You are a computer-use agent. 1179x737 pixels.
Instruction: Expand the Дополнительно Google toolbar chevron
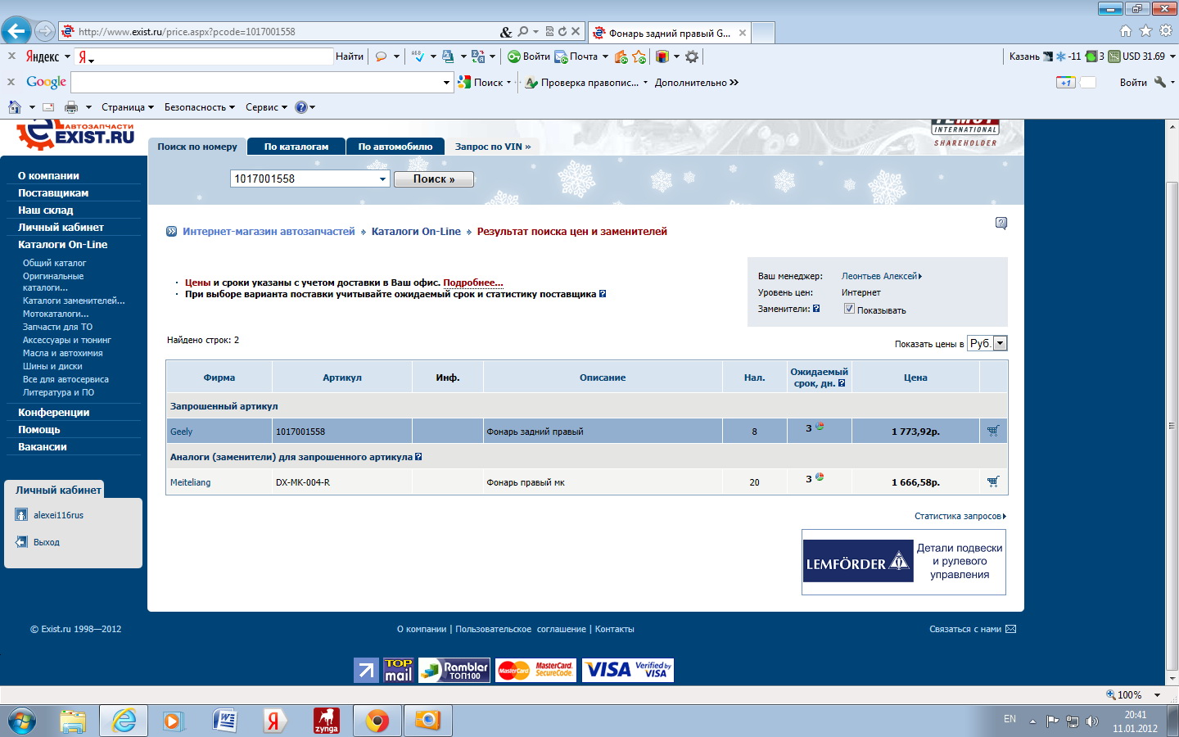tap(697, 83)
